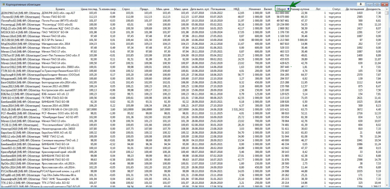The image size is (390, 189).
Task: Click the USD currency cell
Action: pos(268,109)
